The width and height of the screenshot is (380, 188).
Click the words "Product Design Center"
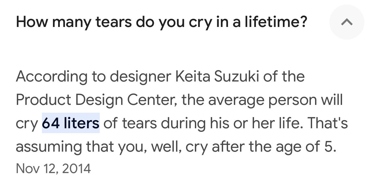(96, 100)
